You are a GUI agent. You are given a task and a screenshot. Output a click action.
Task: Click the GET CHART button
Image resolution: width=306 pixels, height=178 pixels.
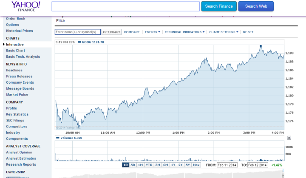coord(111,32)
